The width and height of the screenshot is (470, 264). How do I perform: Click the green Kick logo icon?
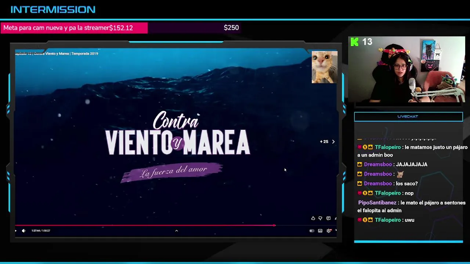coord(354,42)
